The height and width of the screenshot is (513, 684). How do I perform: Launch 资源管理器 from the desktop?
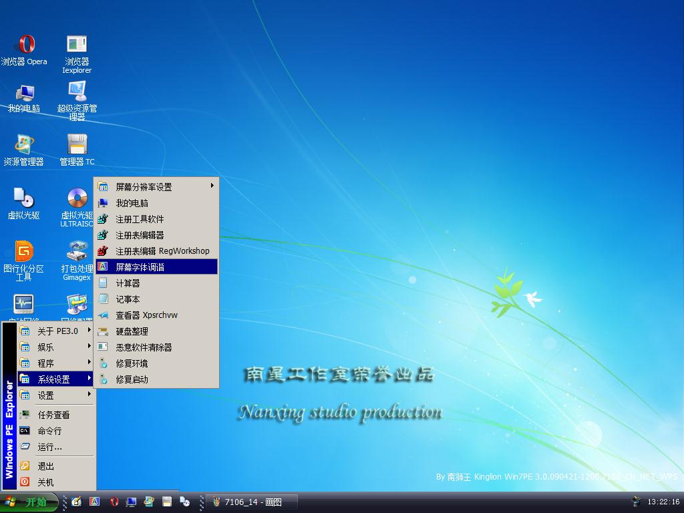point(24,150)
